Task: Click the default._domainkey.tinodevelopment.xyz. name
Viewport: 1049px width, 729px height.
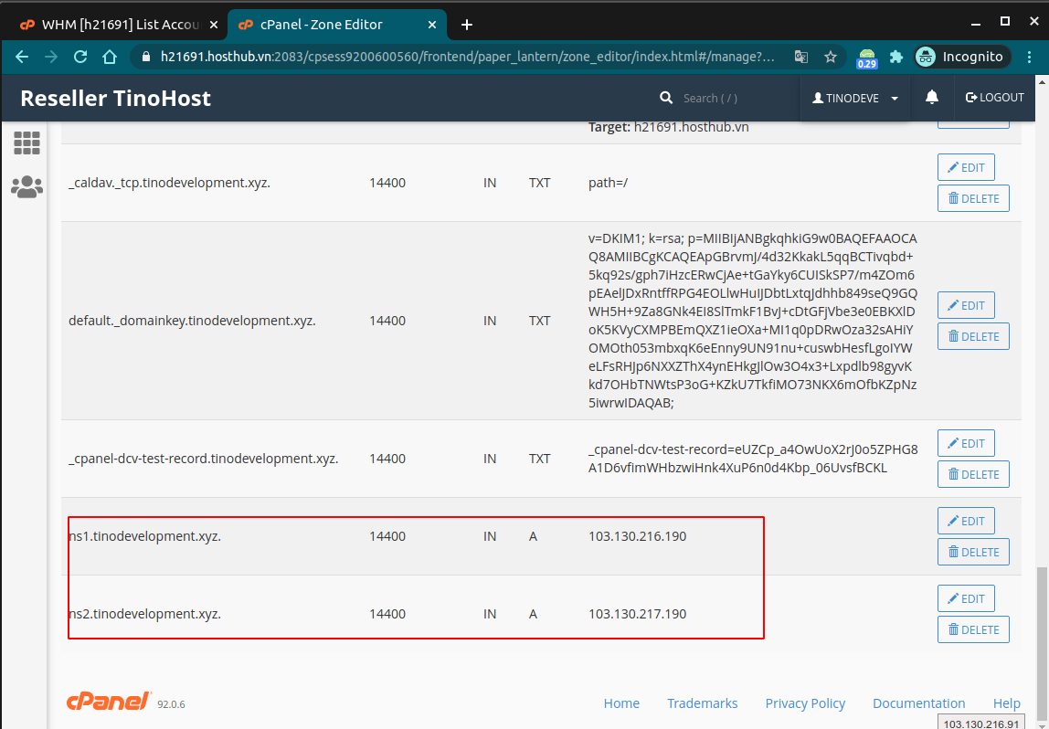Action: (x=192, y=321)
